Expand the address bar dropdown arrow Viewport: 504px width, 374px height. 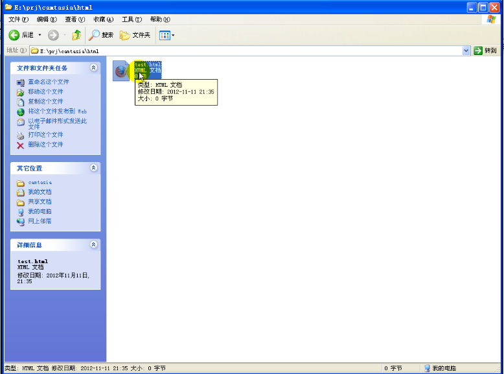point(466,51)
